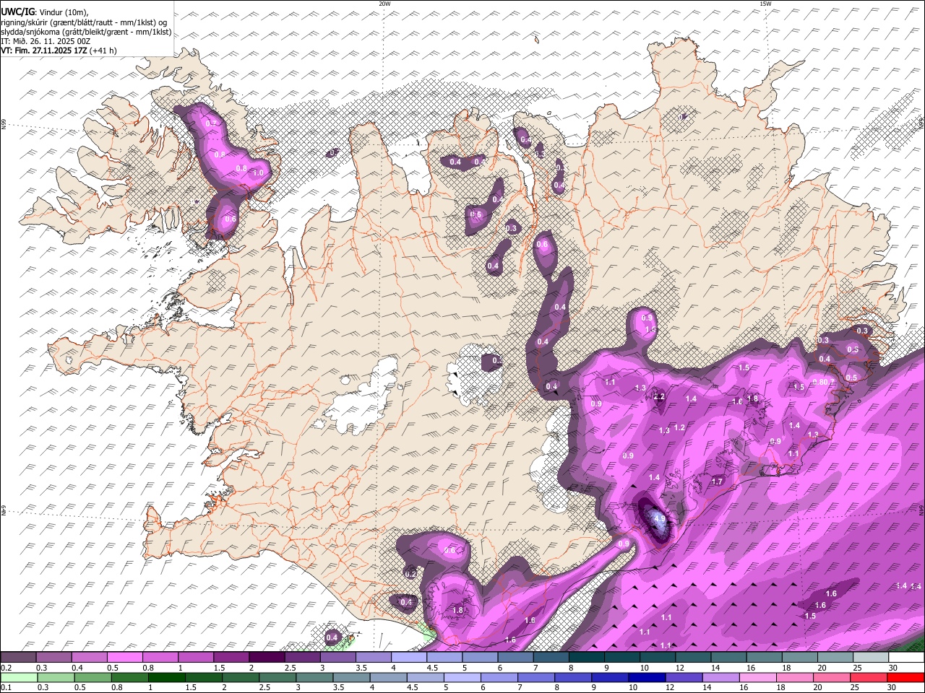Click the '12' label in the lower legend row
Viewport: 925px width, 693px height.
coord(669,688)
